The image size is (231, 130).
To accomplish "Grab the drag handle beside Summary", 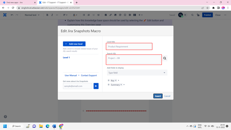I will 108,85.
